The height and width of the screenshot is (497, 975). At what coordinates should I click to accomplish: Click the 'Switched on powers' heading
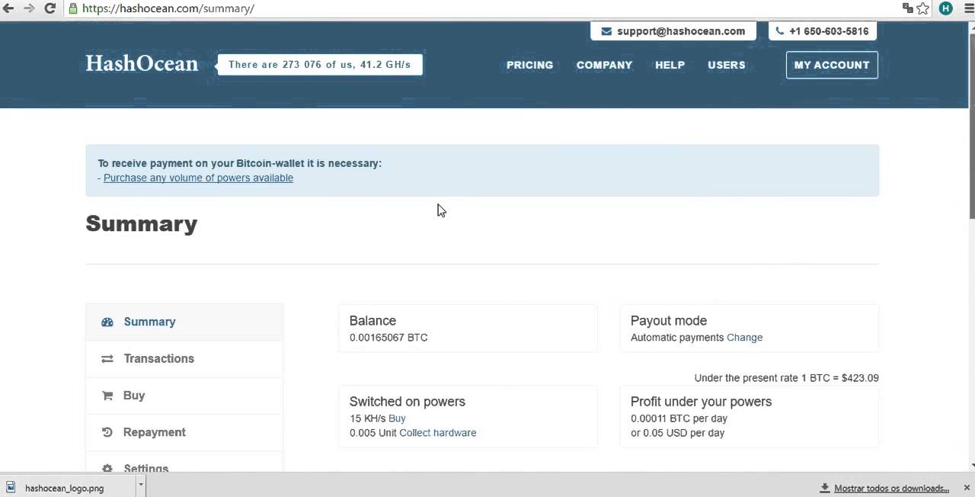point(407,402)
